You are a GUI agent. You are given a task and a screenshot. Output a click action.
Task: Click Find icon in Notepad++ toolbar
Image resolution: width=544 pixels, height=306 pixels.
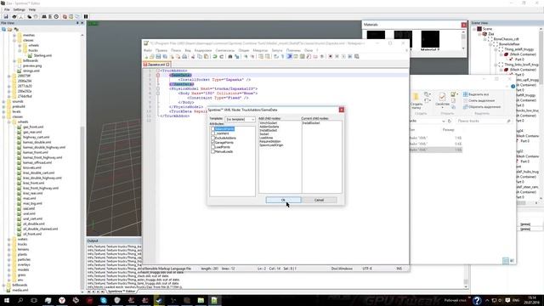pyautogui.click(x=230, y=57)
